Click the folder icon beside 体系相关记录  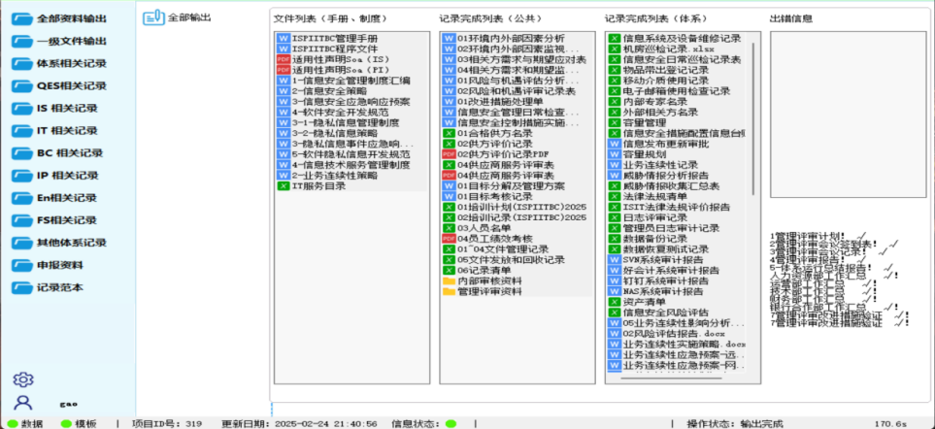(x=23, y=64)
